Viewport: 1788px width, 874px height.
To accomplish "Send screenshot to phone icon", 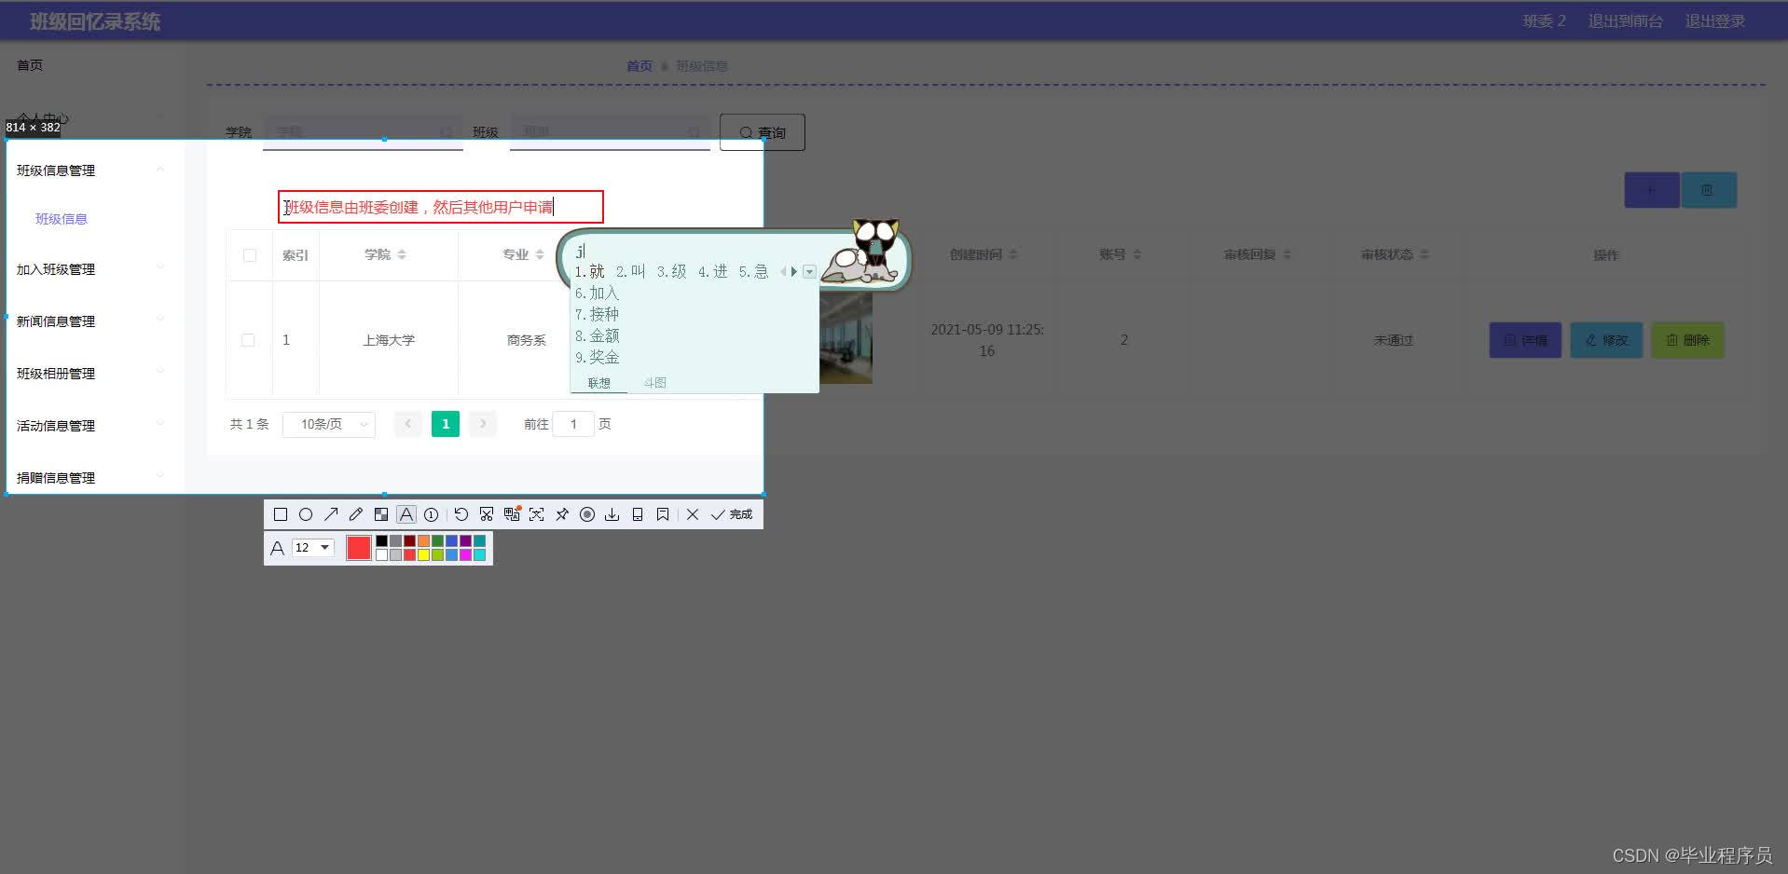I will click(x=638, y=514).
